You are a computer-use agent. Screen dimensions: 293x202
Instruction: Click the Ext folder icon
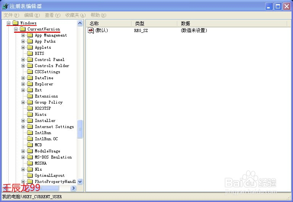point(30,90)
